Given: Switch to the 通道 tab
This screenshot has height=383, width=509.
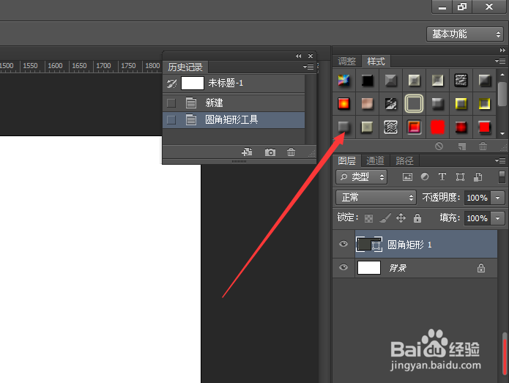Looking at the screenshot, I should pyautogui.click(x=375, y=160).
